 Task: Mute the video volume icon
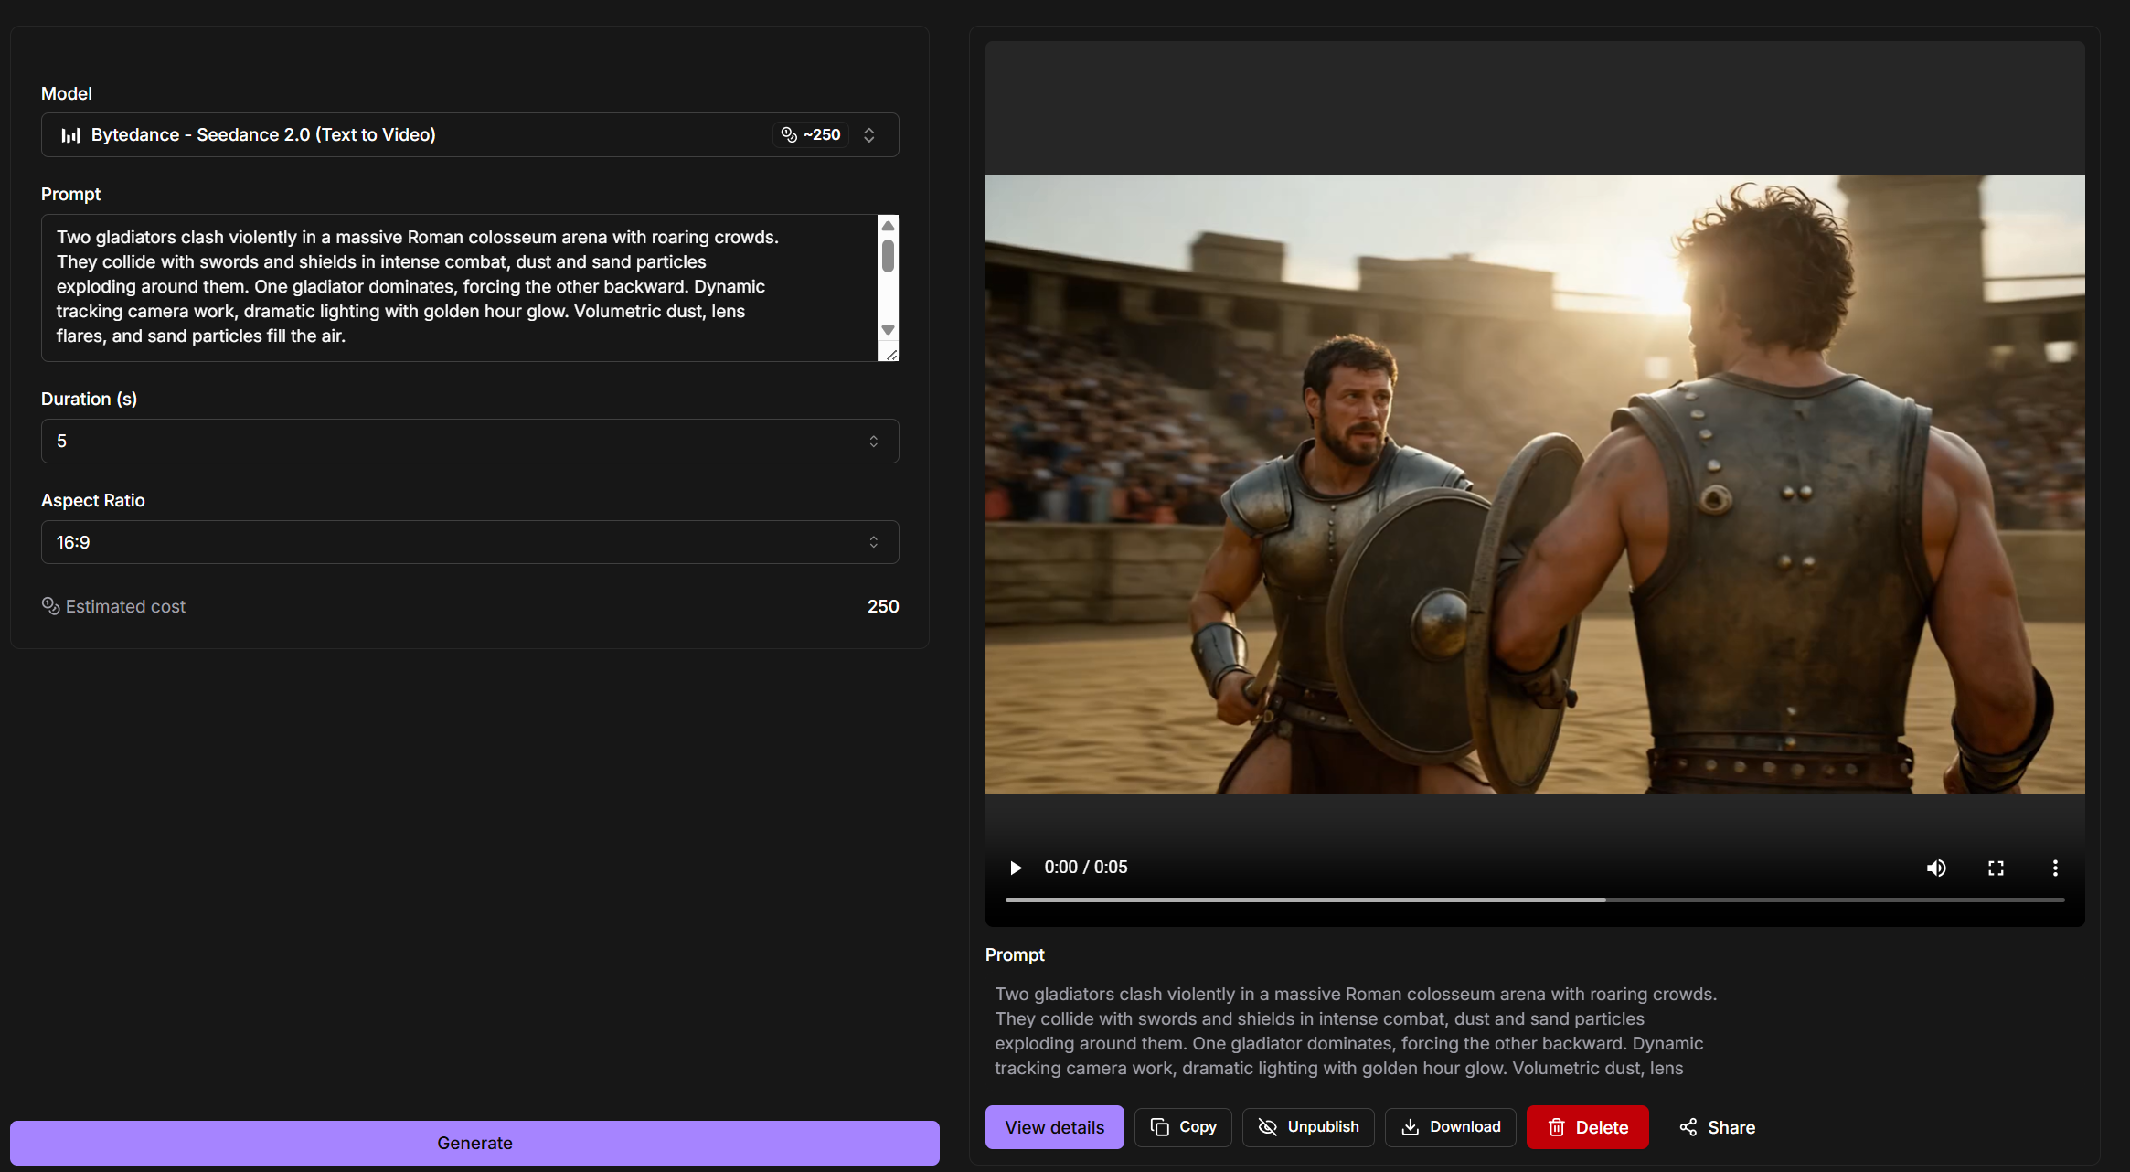pos(1936,868)
